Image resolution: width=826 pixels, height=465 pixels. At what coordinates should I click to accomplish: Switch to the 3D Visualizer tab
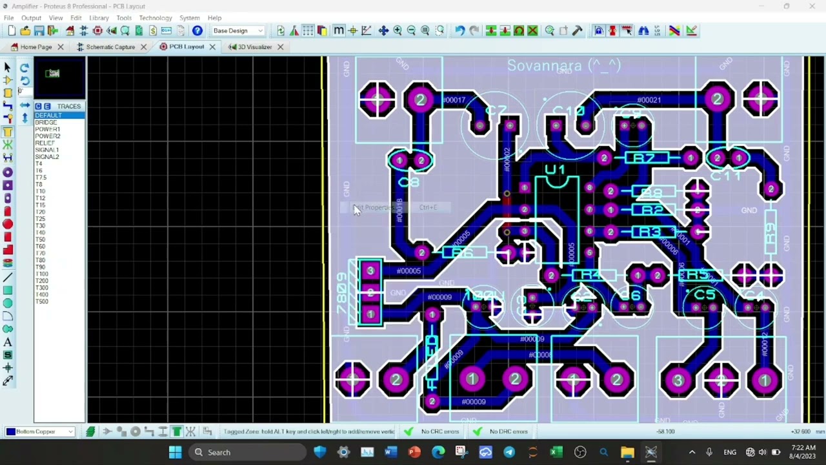[x=255, y=47]
